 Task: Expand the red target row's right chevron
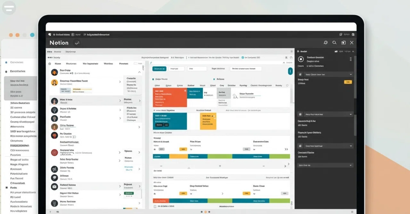[120, 152]
